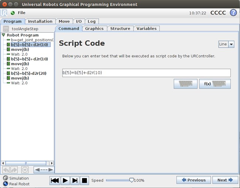Open the on-screen keyboard button
This screenshot has height=188, width=240.
[x=186, y=84]
